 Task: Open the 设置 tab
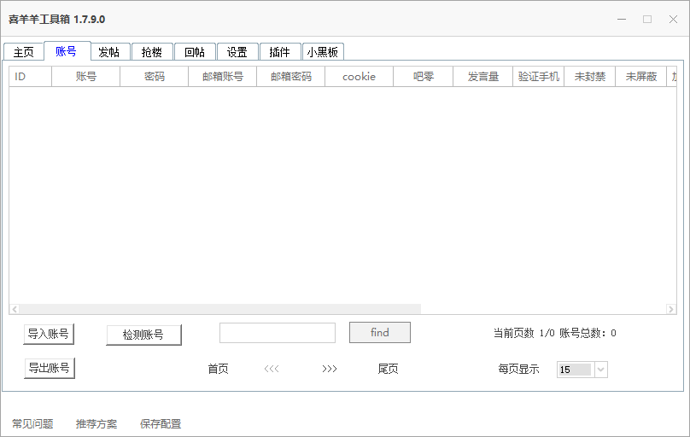237,52
